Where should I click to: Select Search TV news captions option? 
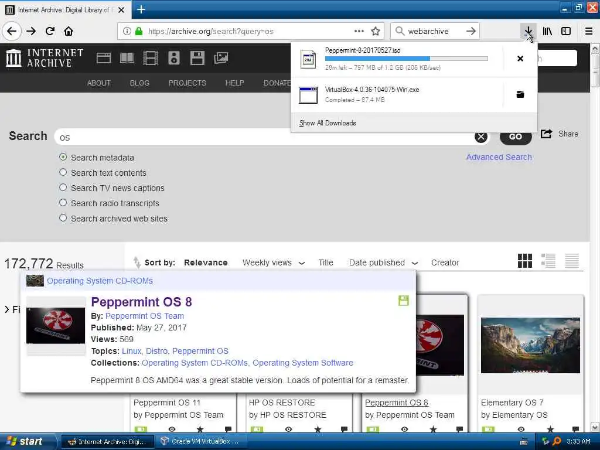point(63,187)
